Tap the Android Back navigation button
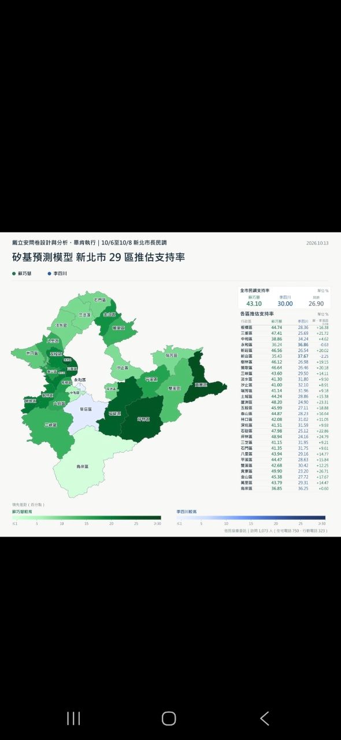This screenshot has height=740, width=341. point(265,719)
